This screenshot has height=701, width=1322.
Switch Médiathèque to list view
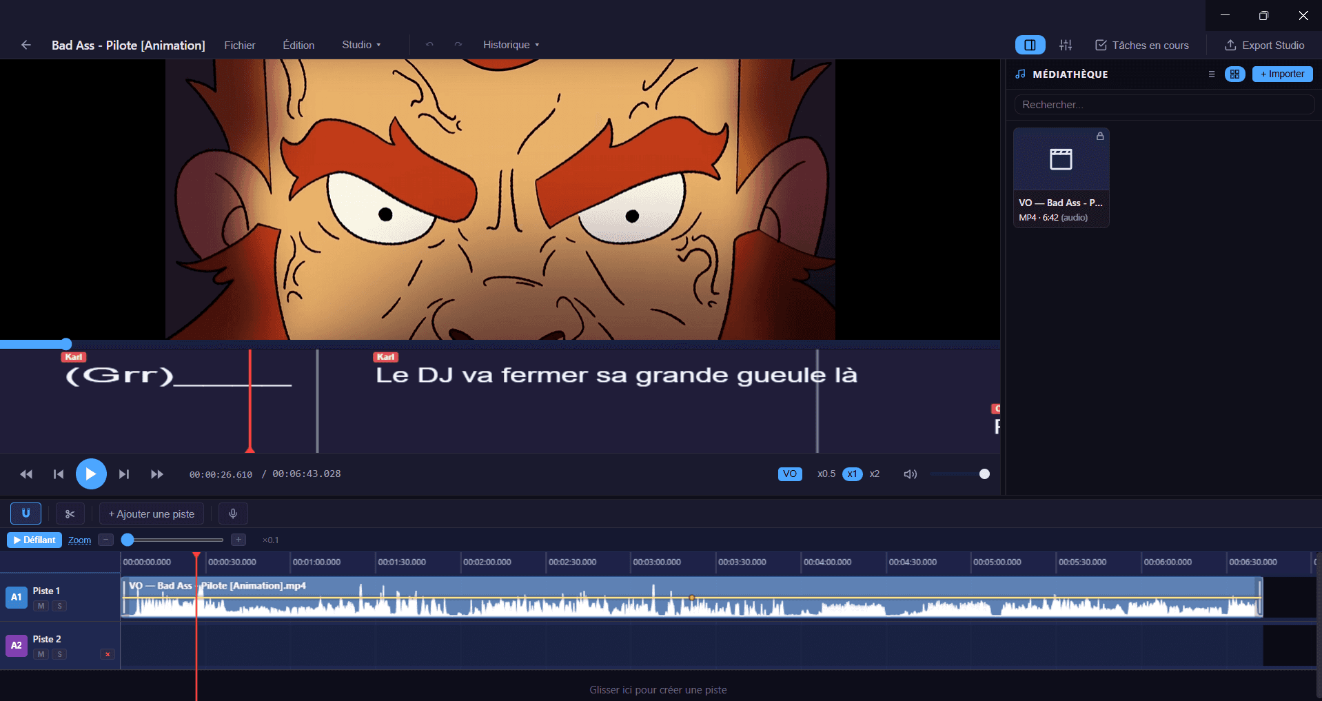coord(1212,74)
